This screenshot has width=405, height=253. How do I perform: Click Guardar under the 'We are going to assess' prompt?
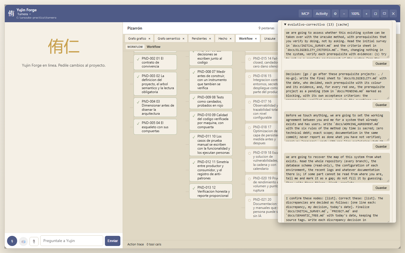tap(381, 64)
